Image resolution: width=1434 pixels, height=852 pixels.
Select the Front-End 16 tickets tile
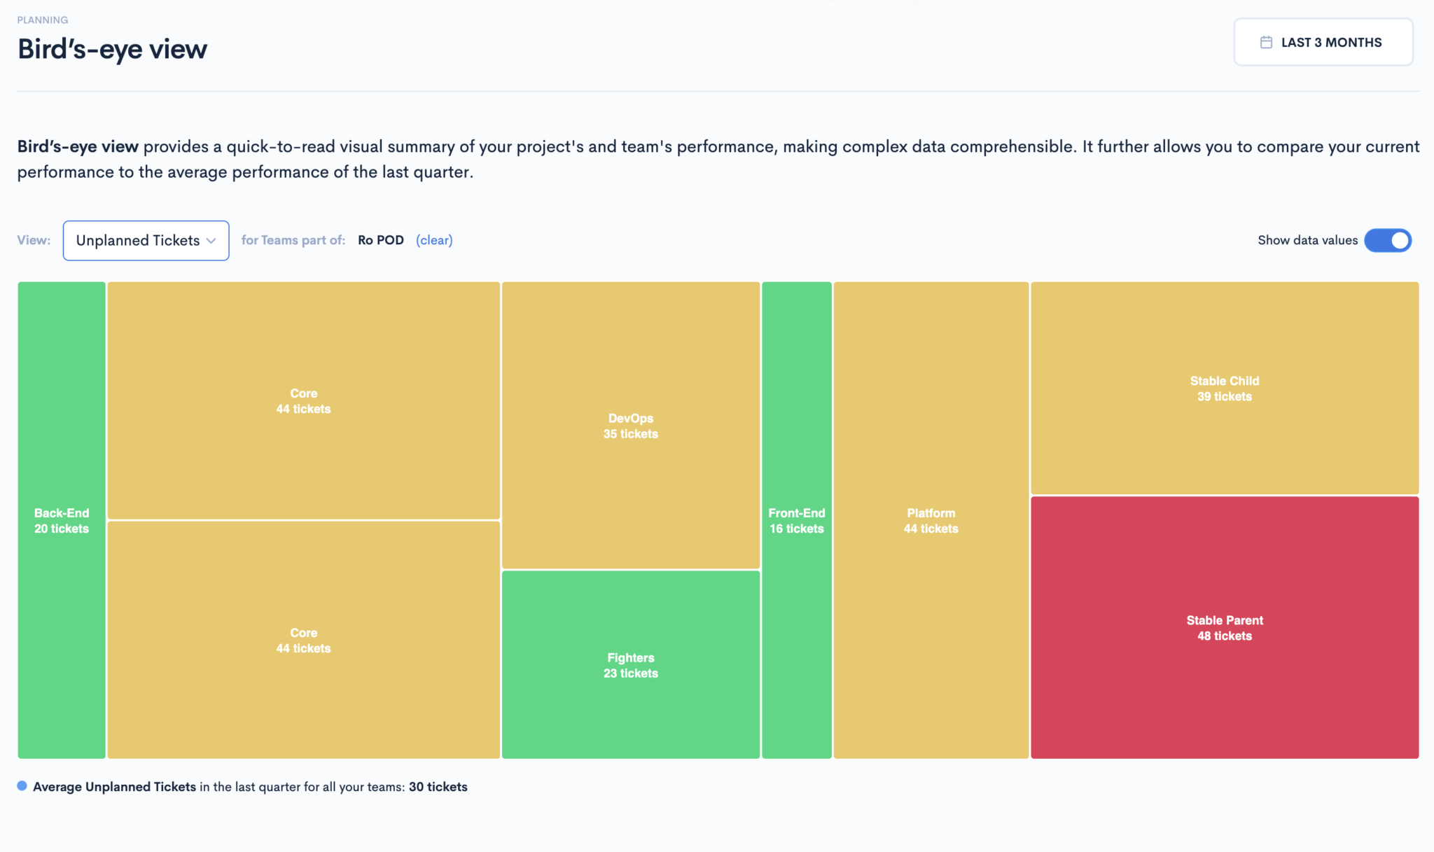click(x=797, y=520)
